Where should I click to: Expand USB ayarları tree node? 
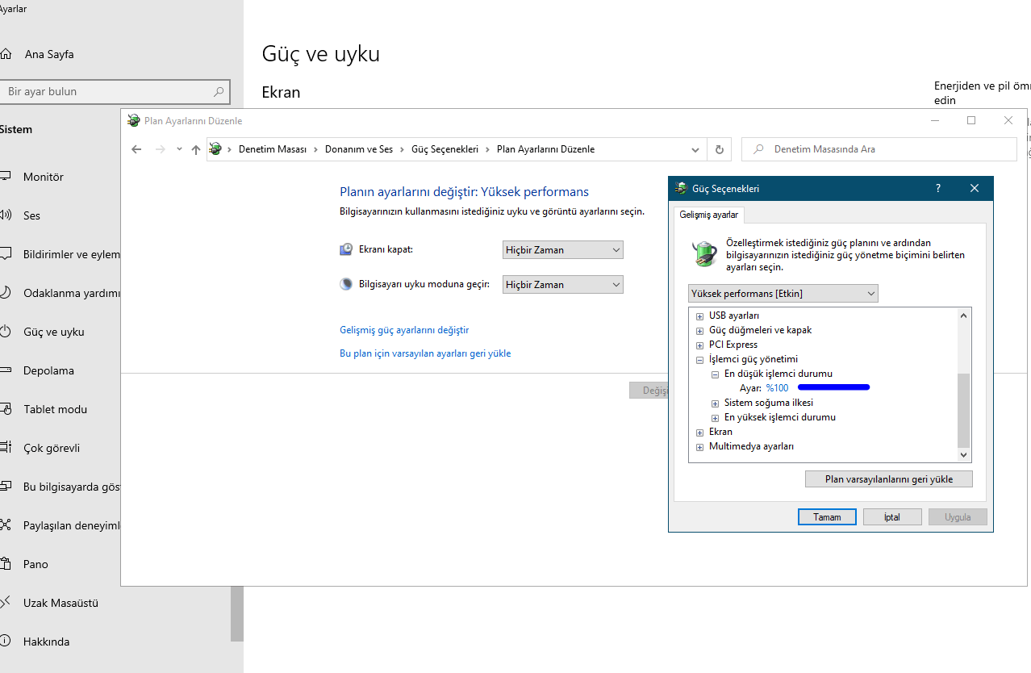click(x=699, y=316)
